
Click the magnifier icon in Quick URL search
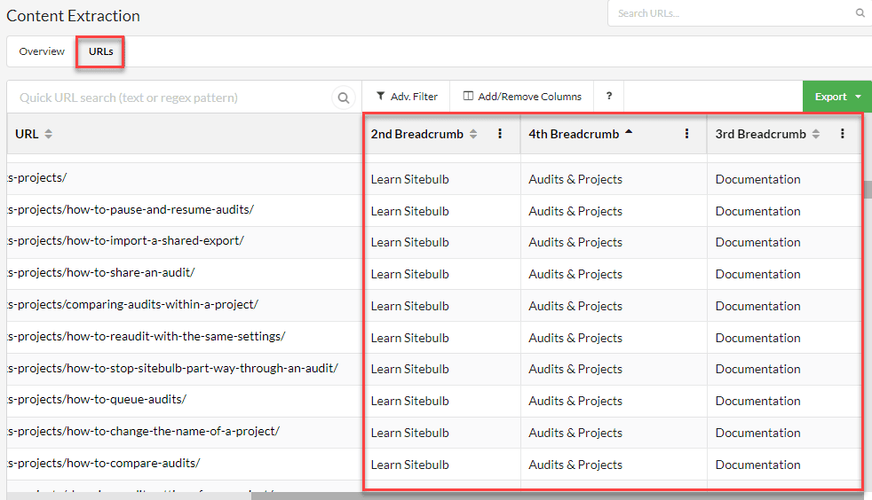[x=344, y=98]
